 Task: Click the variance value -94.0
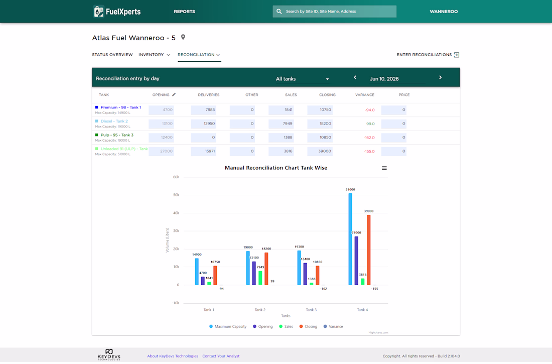[x=370, y=110]
